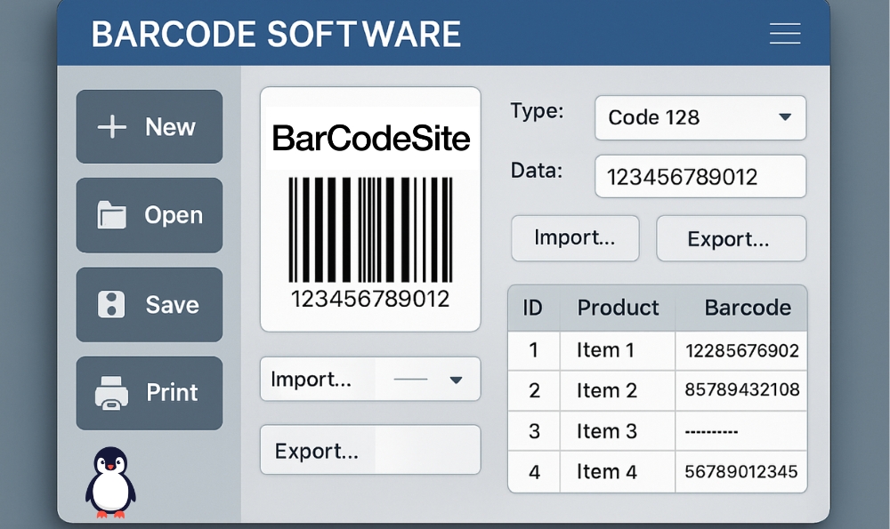Click the Print button label

pos(172,392)
